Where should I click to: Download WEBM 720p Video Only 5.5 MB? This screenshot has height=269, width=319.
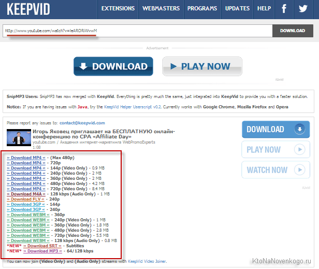(x=28, y=235)
